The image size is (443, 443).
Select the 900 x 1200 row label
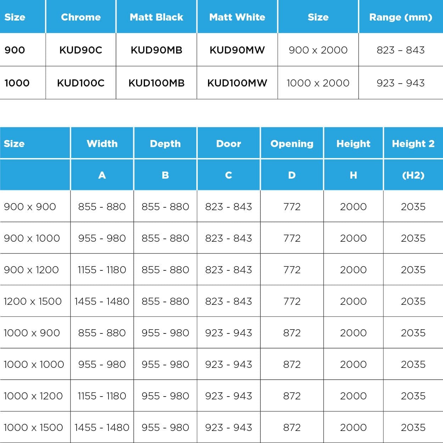coord(31,270)
